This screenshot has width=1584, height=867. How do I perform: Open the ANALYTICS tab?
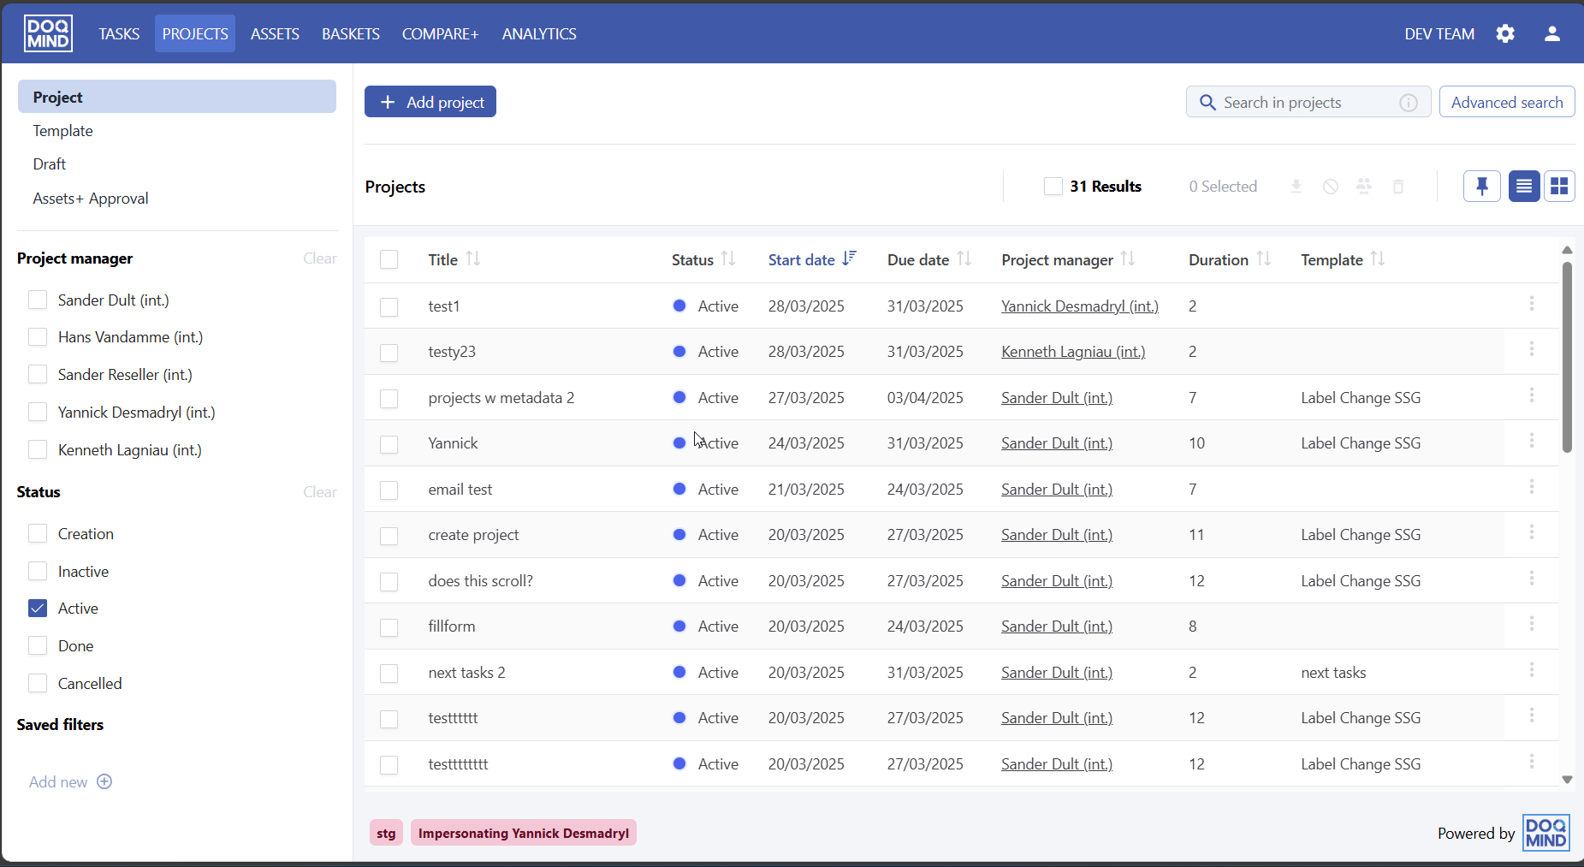(538, 34)
